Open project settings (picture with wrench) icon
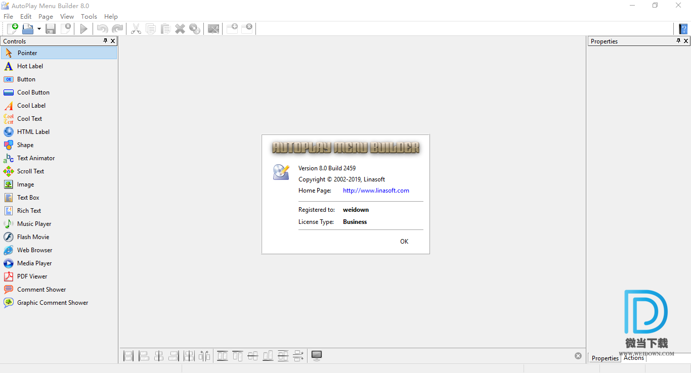 [213, 29]
